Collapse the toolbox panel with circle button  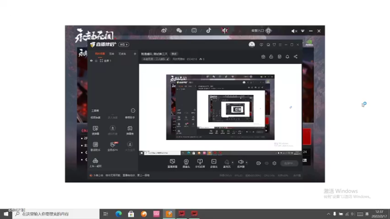(133, 110)
